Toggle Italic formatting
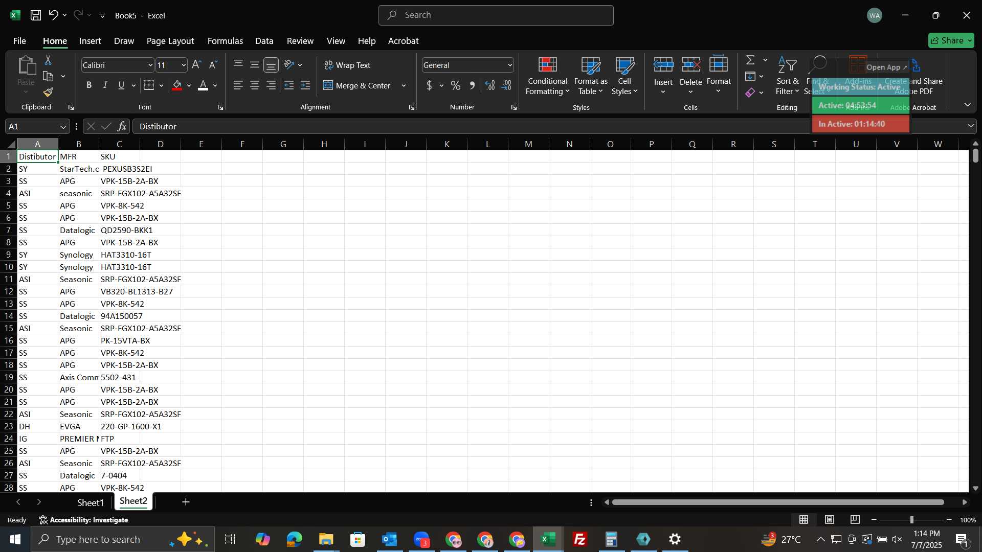This screenshot has height=552, width=982. [x=105, y=85]
